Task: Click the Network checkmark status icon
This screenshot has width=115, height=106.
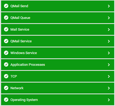Action: 6,88
